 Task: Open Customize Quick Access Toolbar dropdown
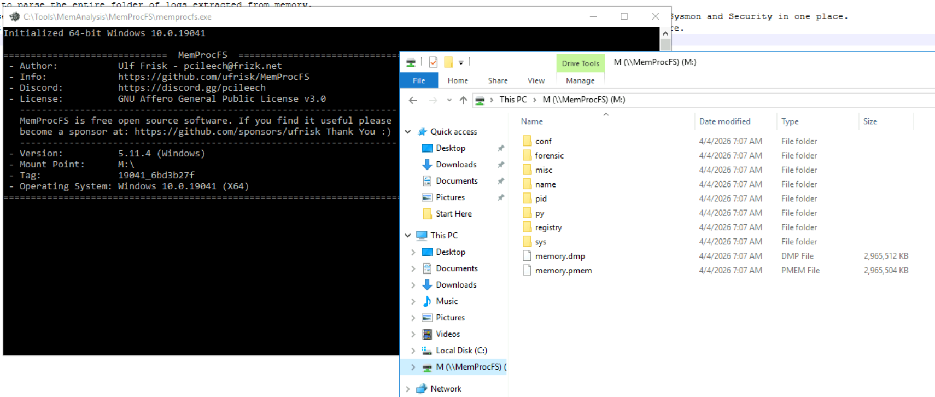coord(461,63)
